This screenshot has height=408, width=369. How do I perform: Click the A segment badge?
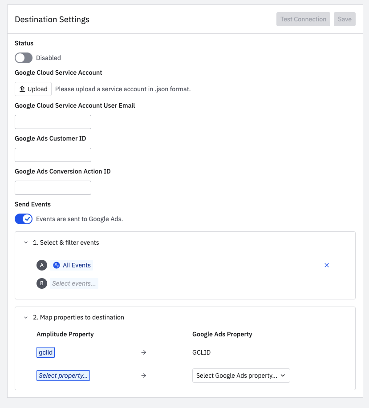tap(42, 265)
